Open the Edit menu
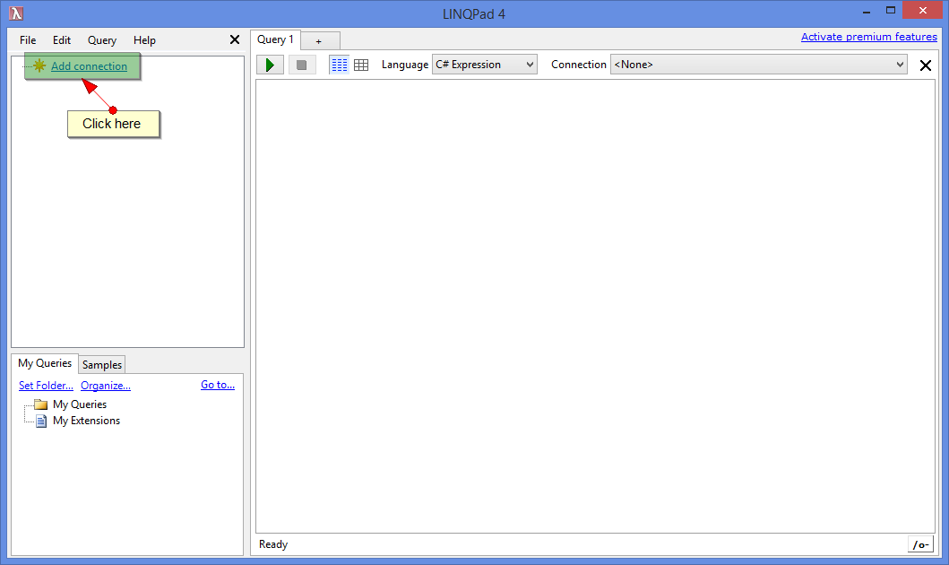 pyautogui.click(x=62, y=40)
